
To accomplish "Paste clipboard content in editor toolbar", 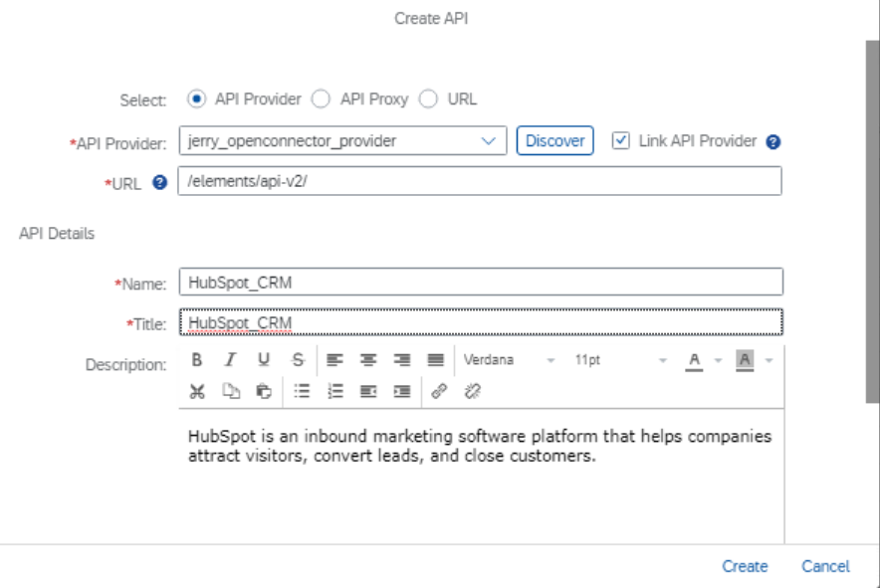I will tap(264, 391).
